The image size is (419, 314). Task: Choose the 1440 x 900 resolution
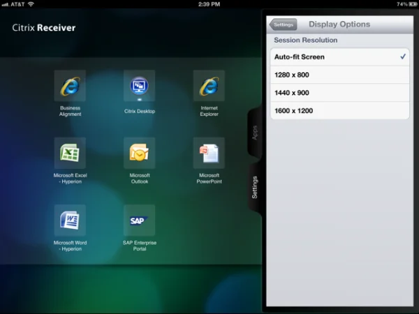(x=339, y=93)
